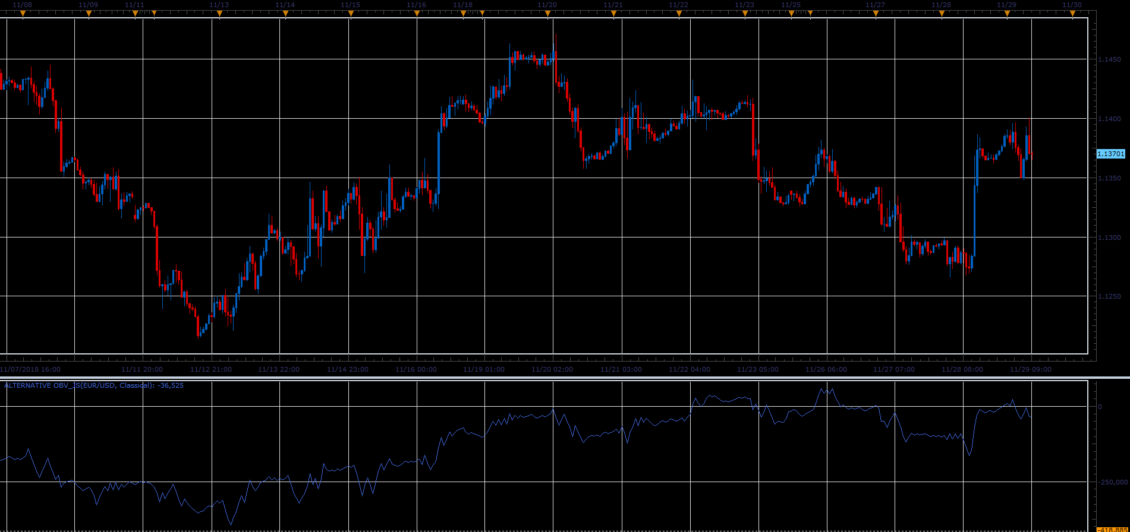Click the 11/23 05:00 time label
Viewport: 1130px width, 532px height.
pyautogui.click(x=758, y=369)
